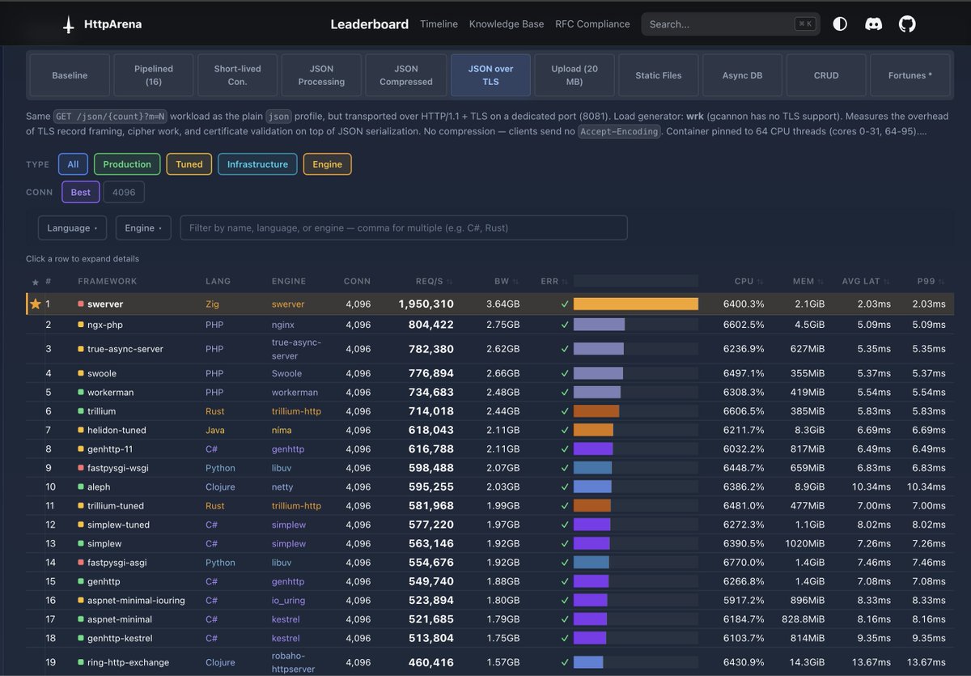This screenshot has height=676, width=971.
Task: Open the Knowledge Base nav link
Action: pyautogui.click(x=507, y=24)
